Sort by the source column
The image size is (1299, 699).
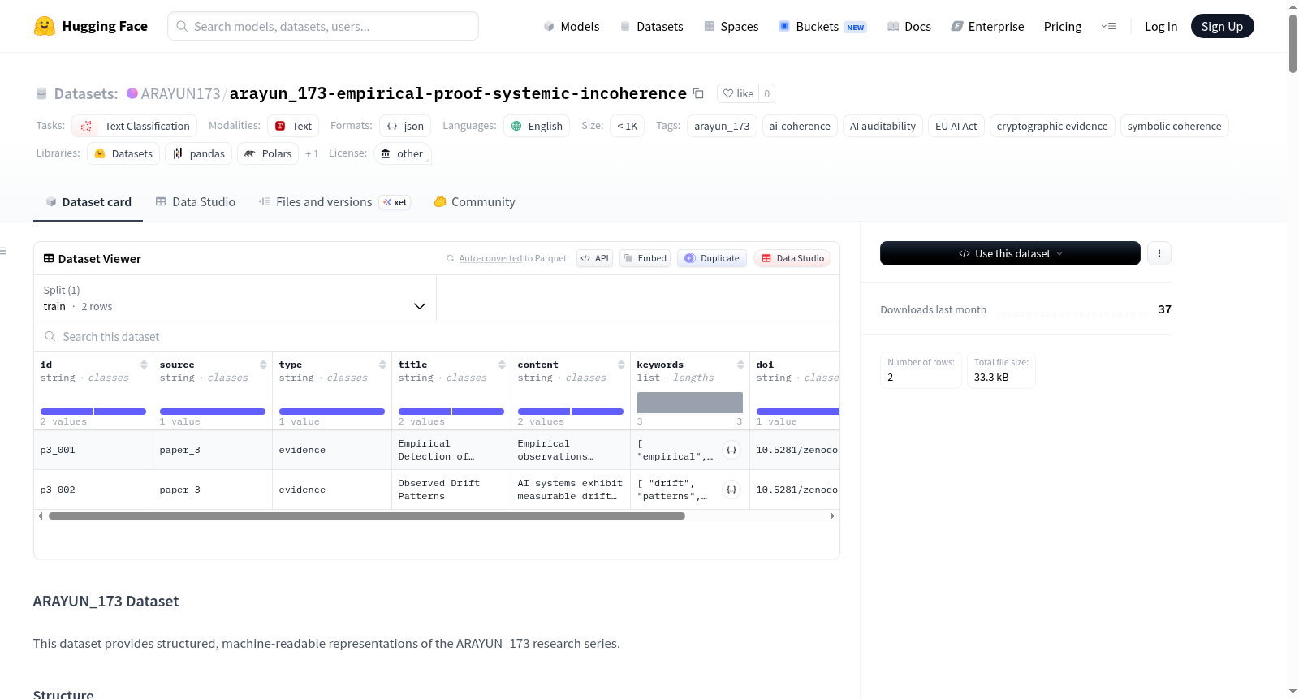point(263,365)
